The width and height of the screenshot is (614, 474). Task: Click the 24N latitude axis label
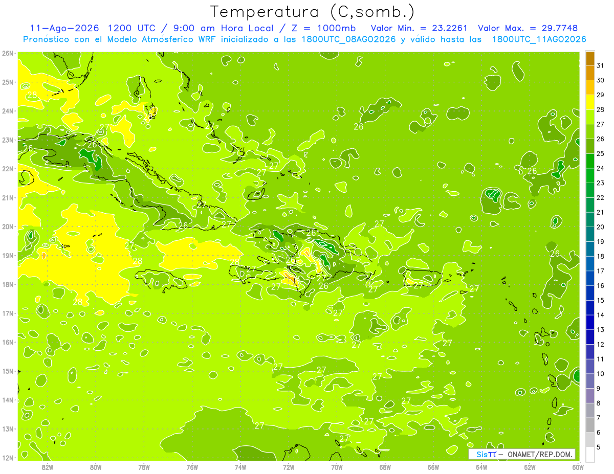tap(8, 111)
